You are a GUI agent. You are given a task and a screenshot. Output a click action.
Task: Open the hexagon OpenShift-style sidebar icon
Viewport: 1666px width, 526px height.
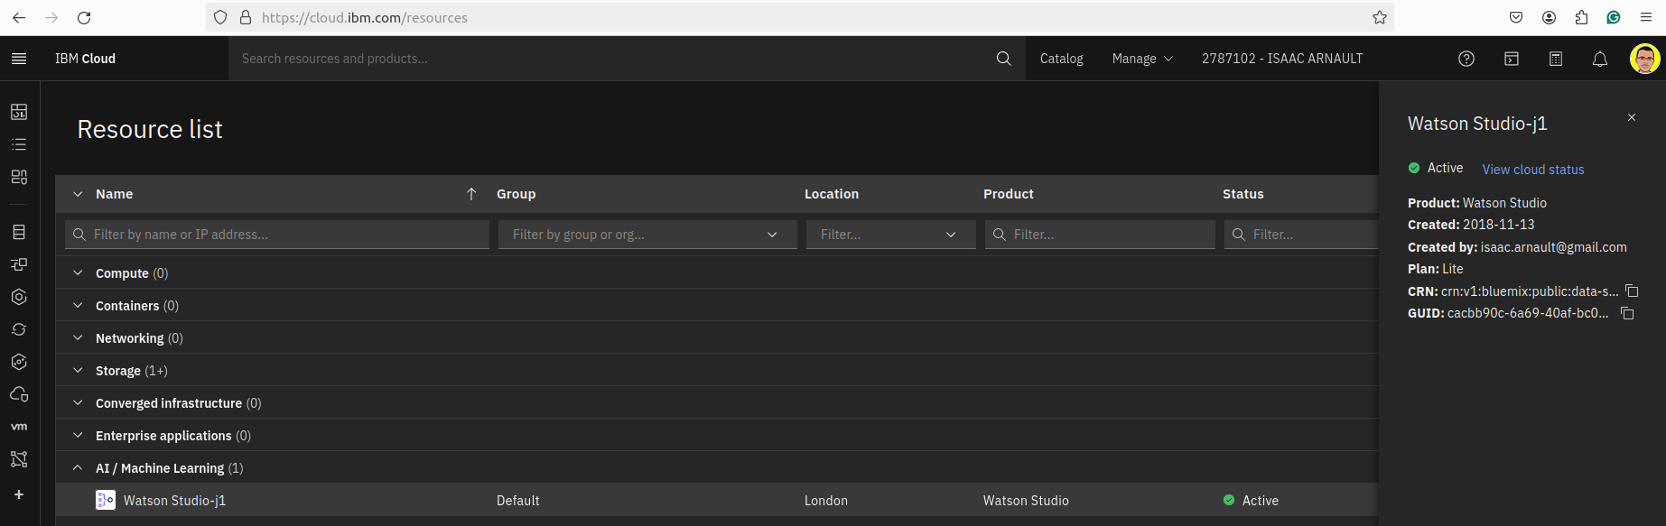coord(19,362)
